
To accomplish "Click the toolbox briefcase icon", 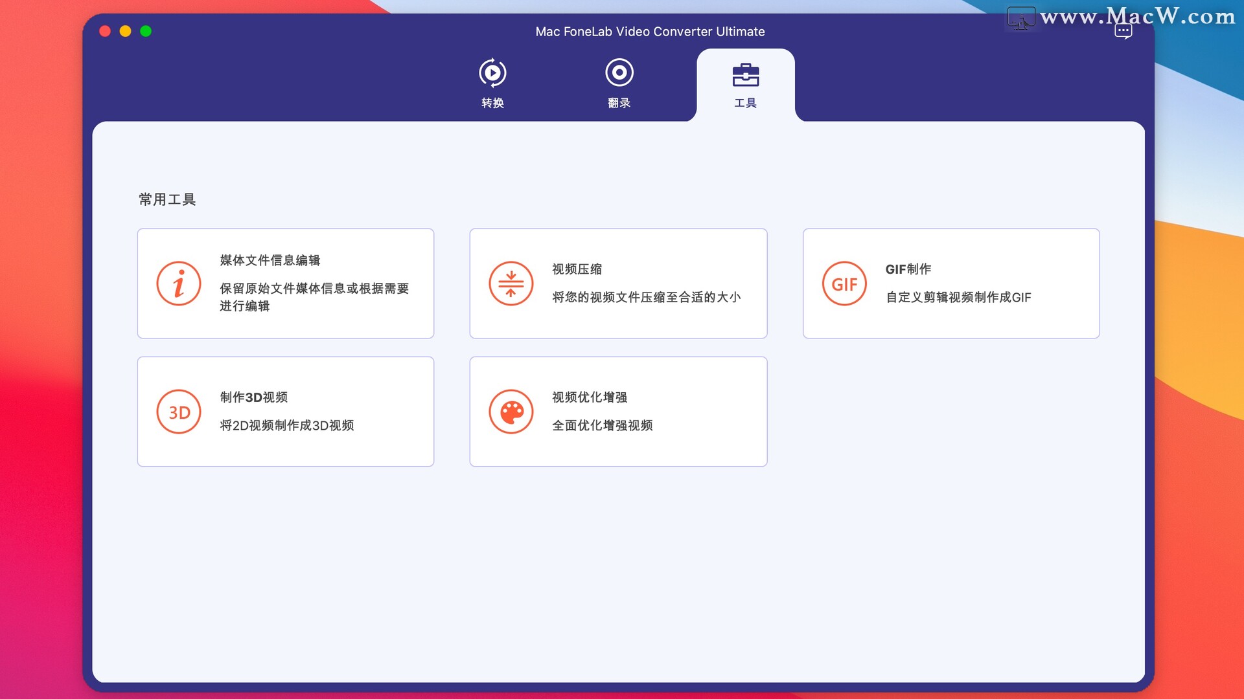I will (x=746, y=74).
